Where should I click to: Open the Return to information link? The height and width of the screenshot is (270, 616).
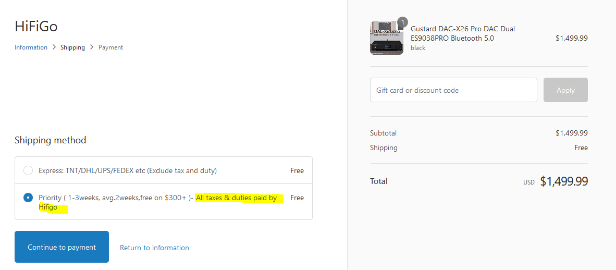point(154,248)
